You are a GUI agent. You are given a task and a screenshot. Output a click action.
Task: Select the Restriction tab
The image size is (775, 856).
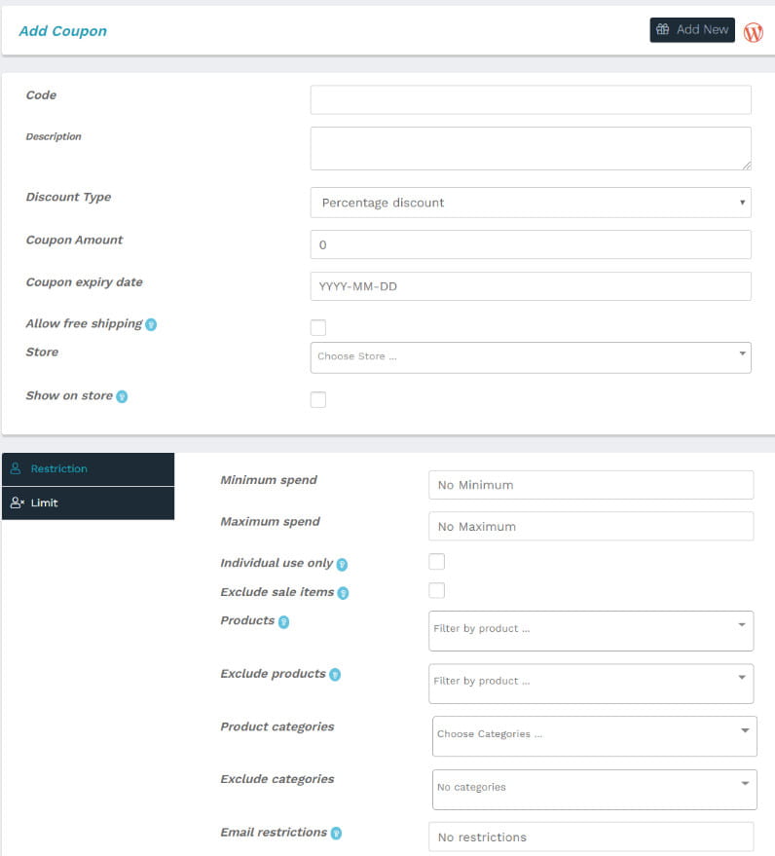pyautogui.click(x=89, y=469)
